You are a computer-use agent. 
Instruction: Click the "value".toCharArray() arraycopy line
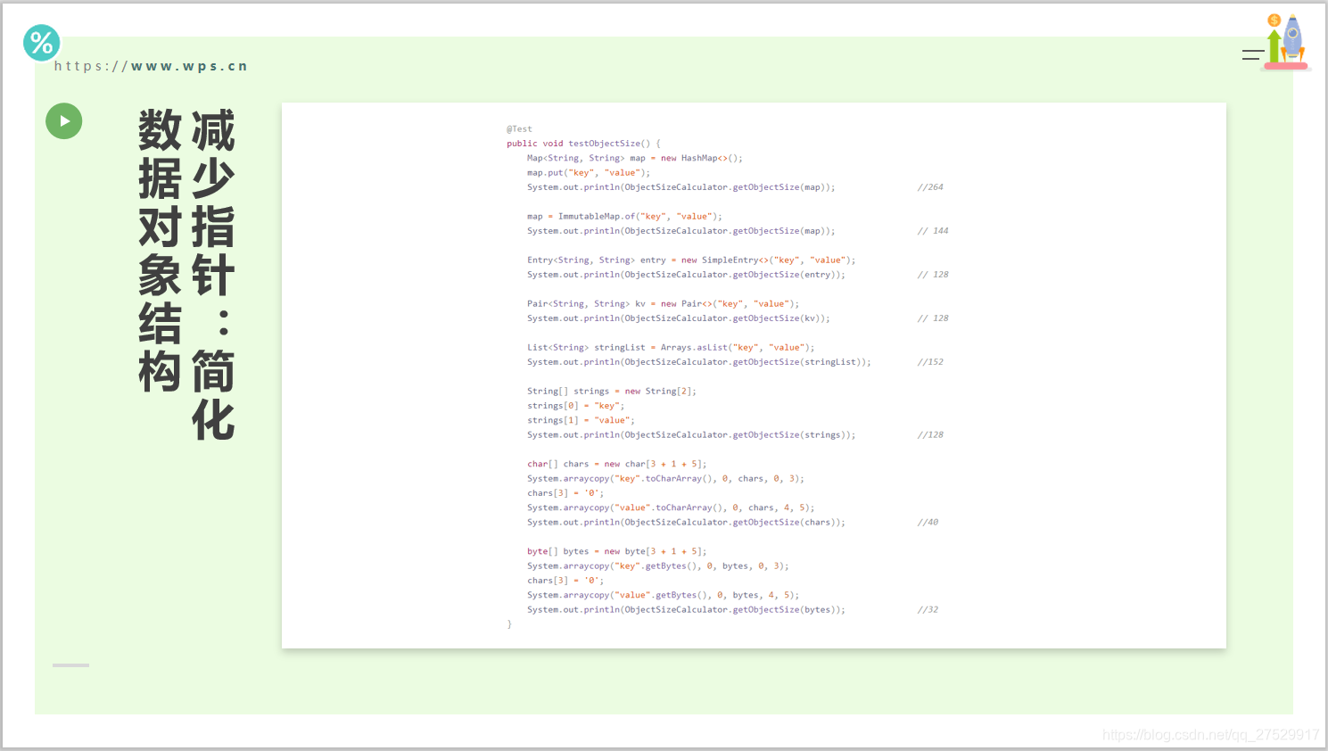pos(671,508)
